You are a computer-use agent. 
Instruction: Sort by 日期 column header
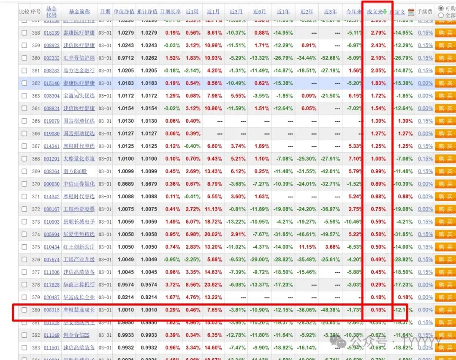[105, 12]
